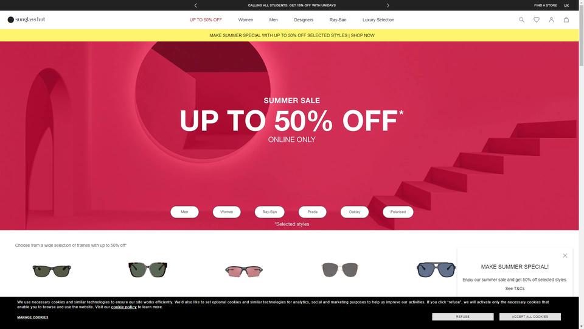Viewport: 584px width, 329px height.
Task: Open the Women menu
Action: pyautogui.click(x=245, y=19)
